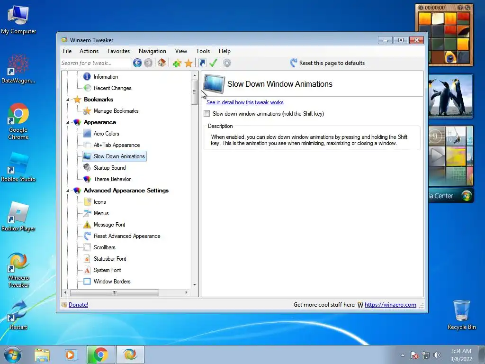Open bookmarks with the yellow star icon

click(x=189, y=63)
